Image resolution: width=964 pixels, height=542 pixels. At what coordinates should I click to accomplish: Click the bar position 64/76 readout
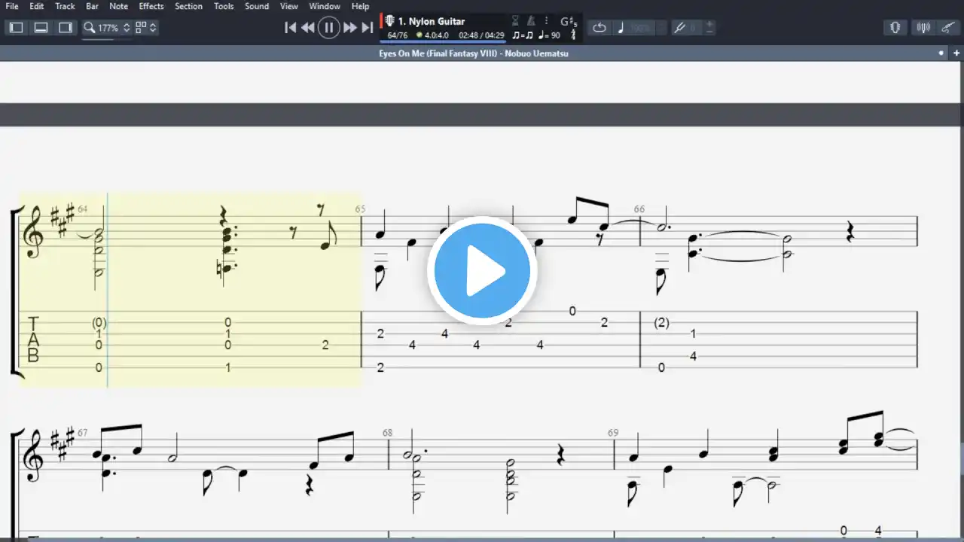398,35
